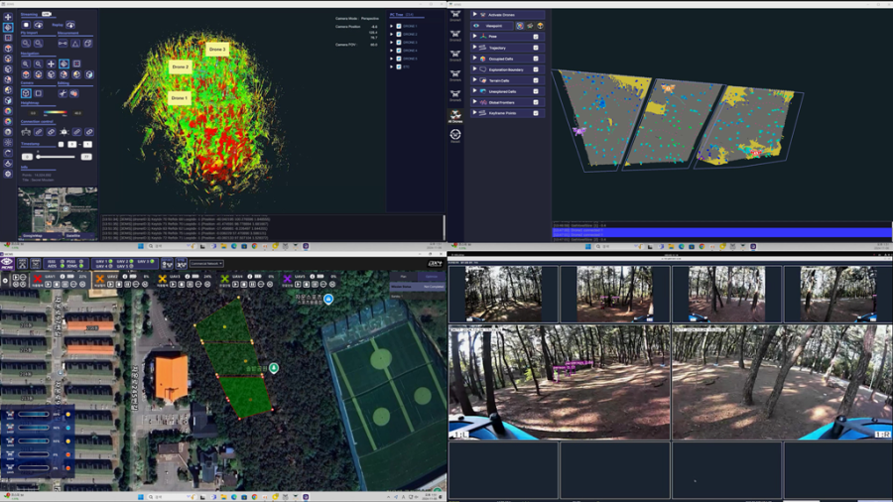This screenshot has height=502, width=893.
Task: Click the triangle measurement tool icon
Action: click(75, 44)
